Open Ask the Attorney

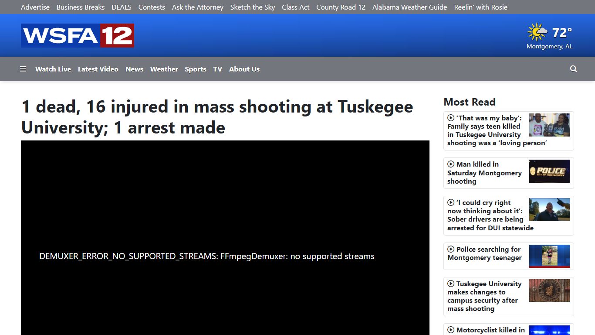[x=198, y=7]
